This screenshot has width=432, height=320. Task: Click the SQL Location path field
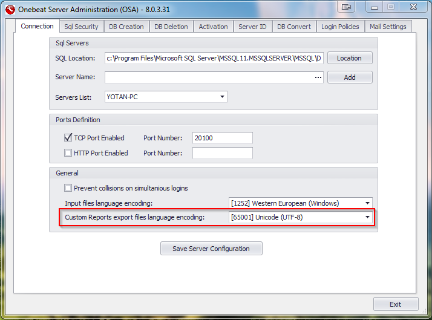(x=214, y=58)
